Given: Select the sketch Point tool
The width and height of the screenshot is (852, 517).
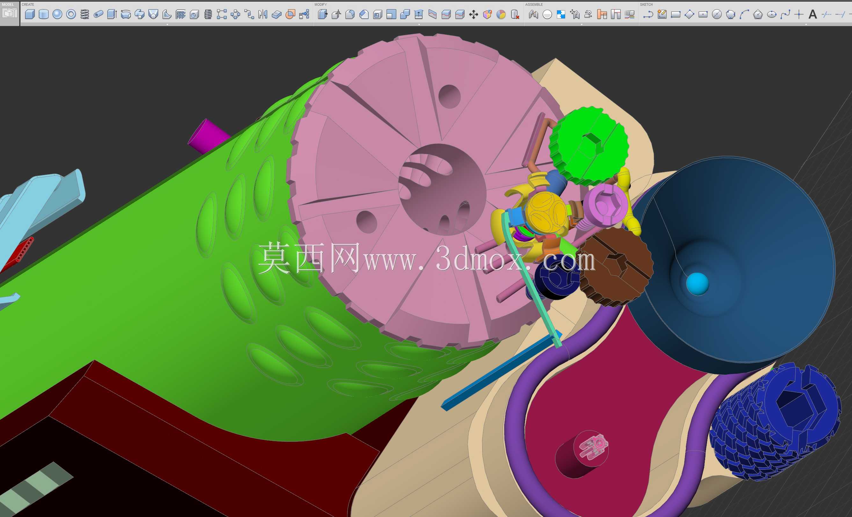Looking at the screenshot, I should (799, 14).
